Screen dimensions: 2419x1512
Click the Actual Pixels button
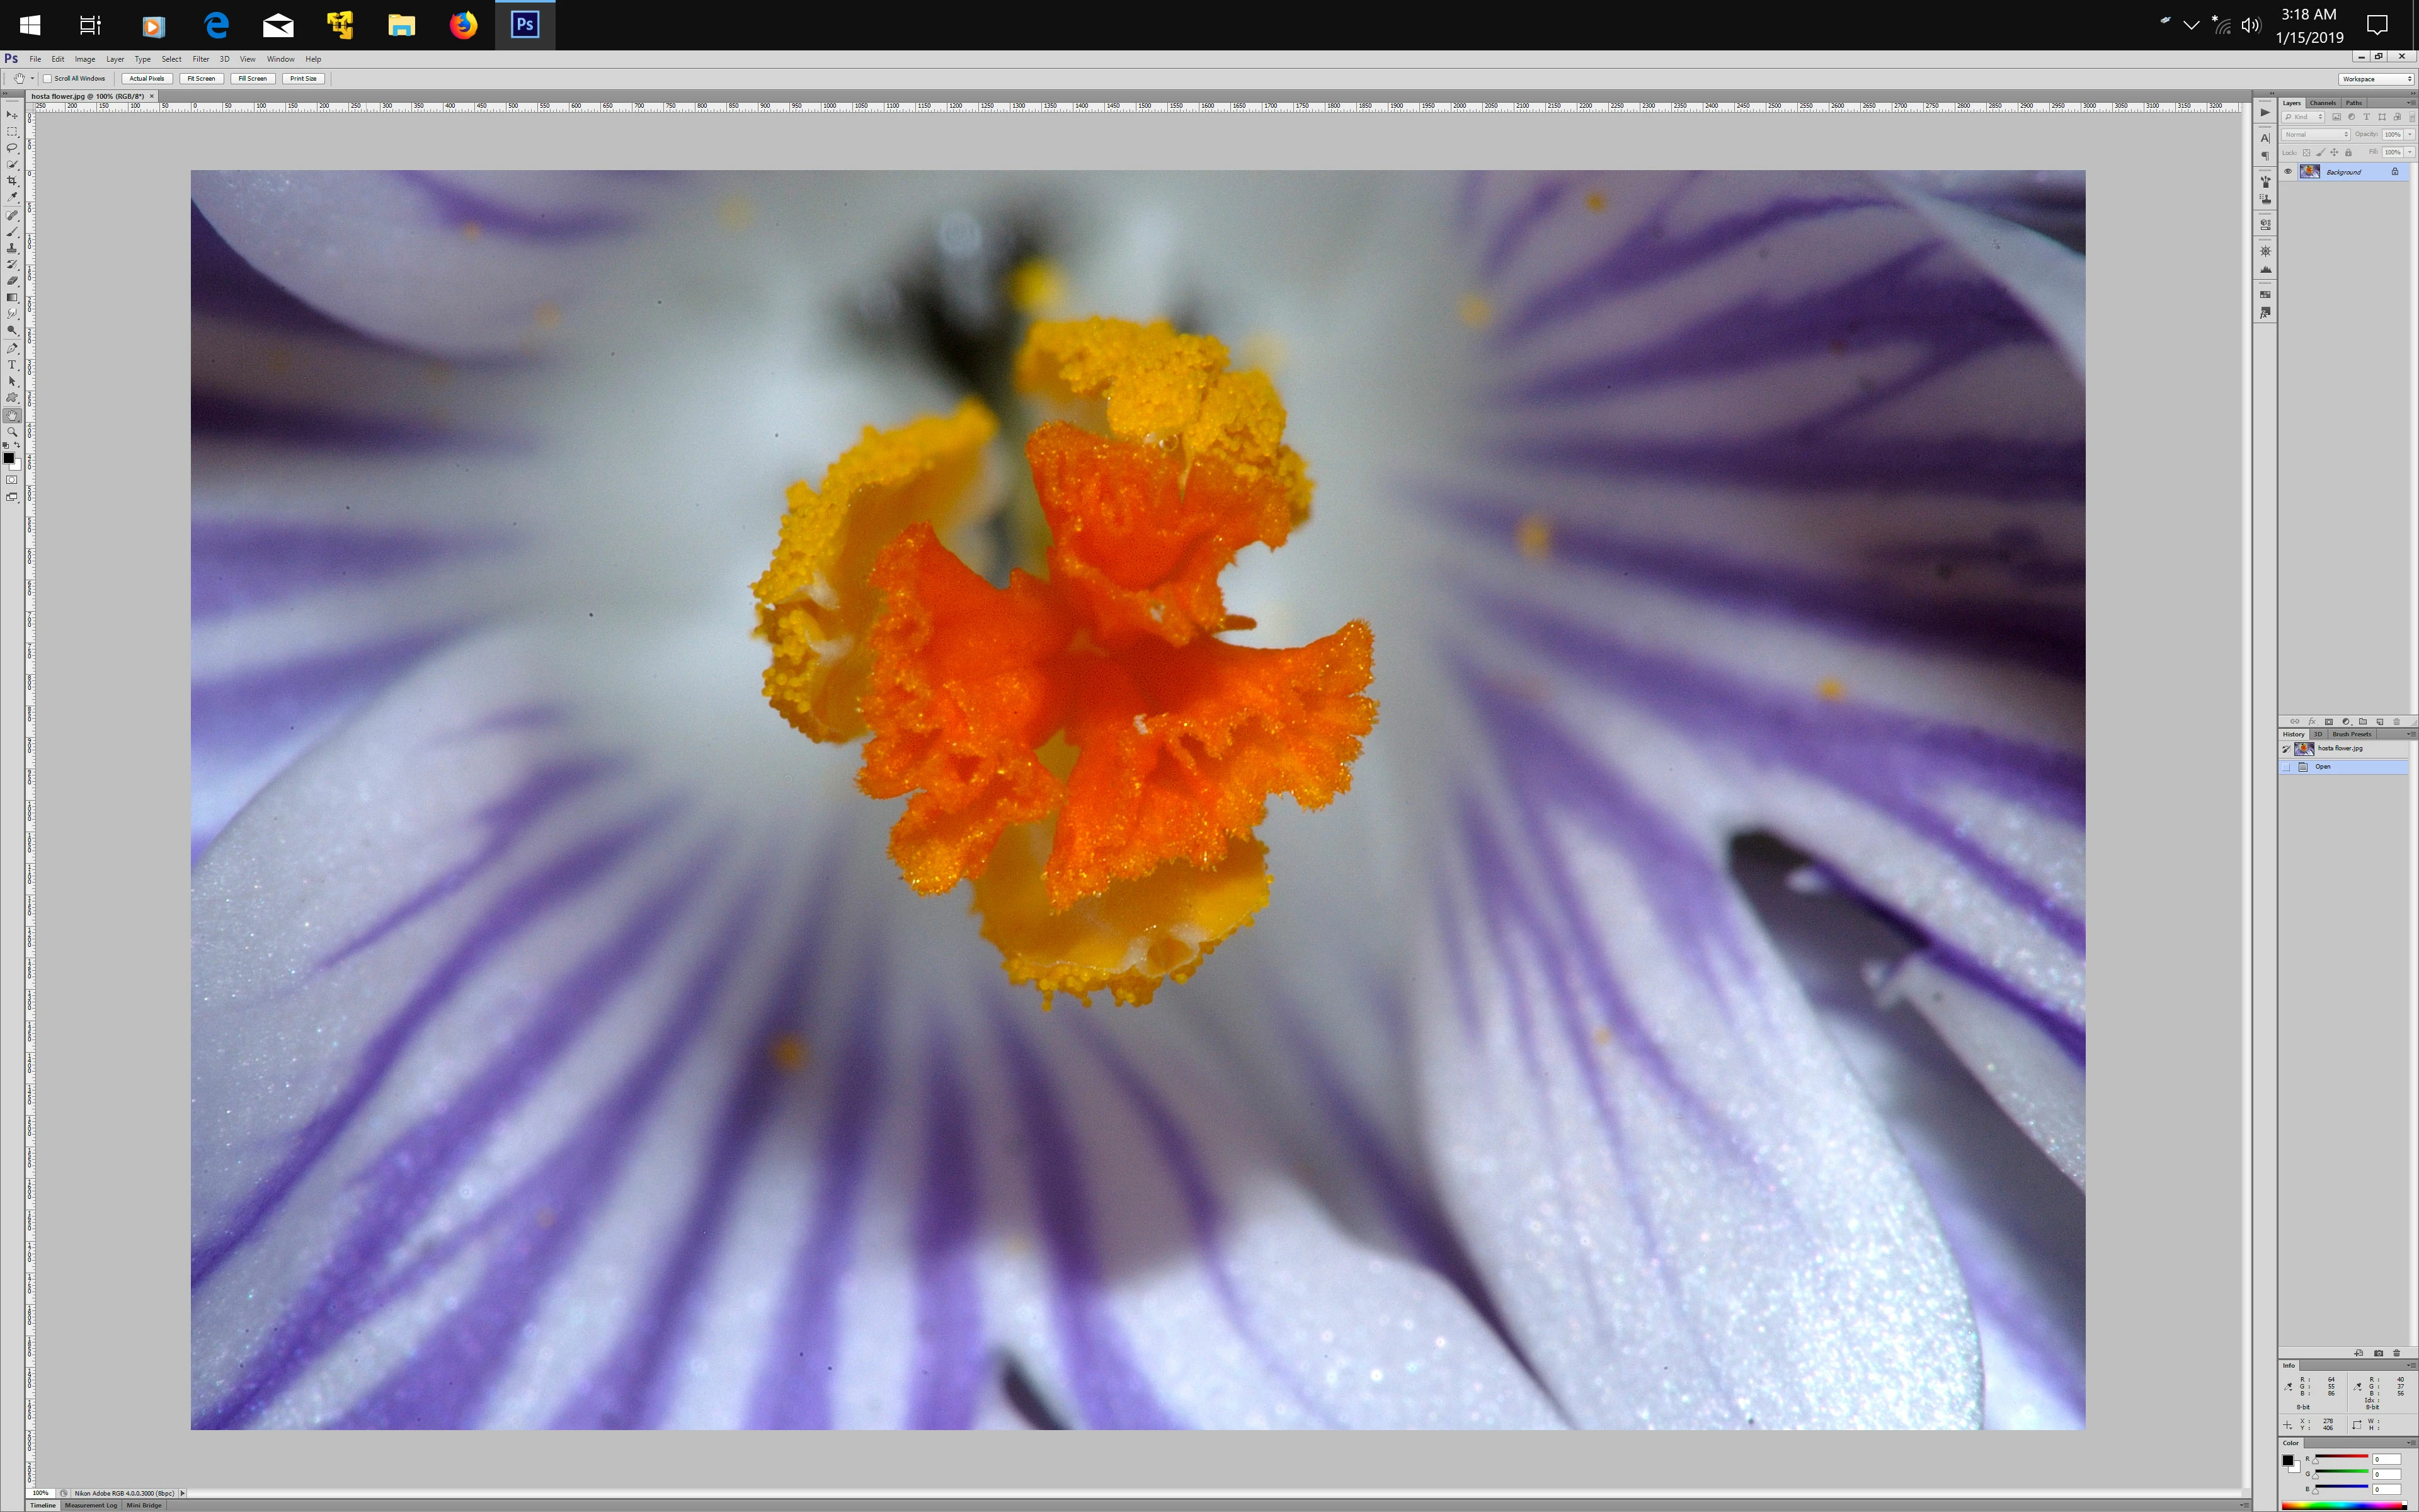pyautogui.click(x=146, y=78)
